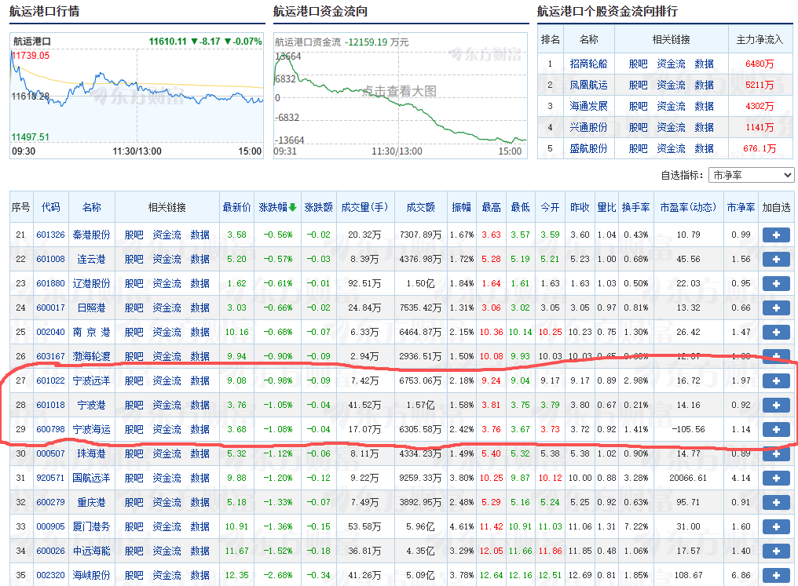Open the 市净率 custom indicator dropdown
This screenshot has width=798, height=586.
751,176
